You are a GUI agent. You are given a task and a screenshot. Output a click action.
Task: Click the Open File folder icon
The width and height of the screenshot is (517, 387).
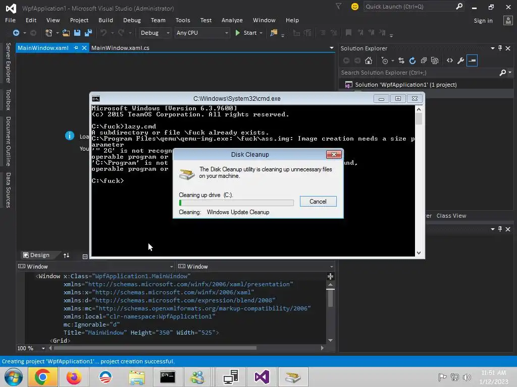(66, 33)
